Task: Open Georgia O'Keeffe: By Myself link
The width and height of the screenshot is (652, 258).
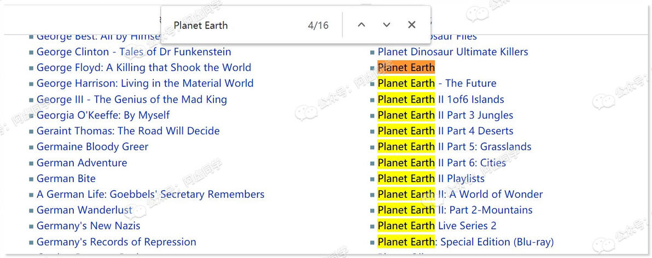Action: (x=103, y=115)
